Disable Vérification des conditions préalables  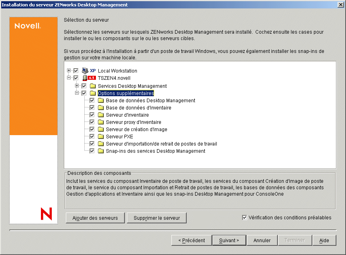(244, 217)
